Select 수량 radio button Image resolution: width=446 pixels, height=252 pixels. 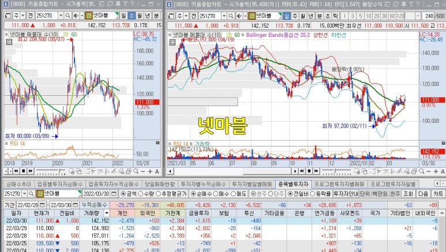141,194
